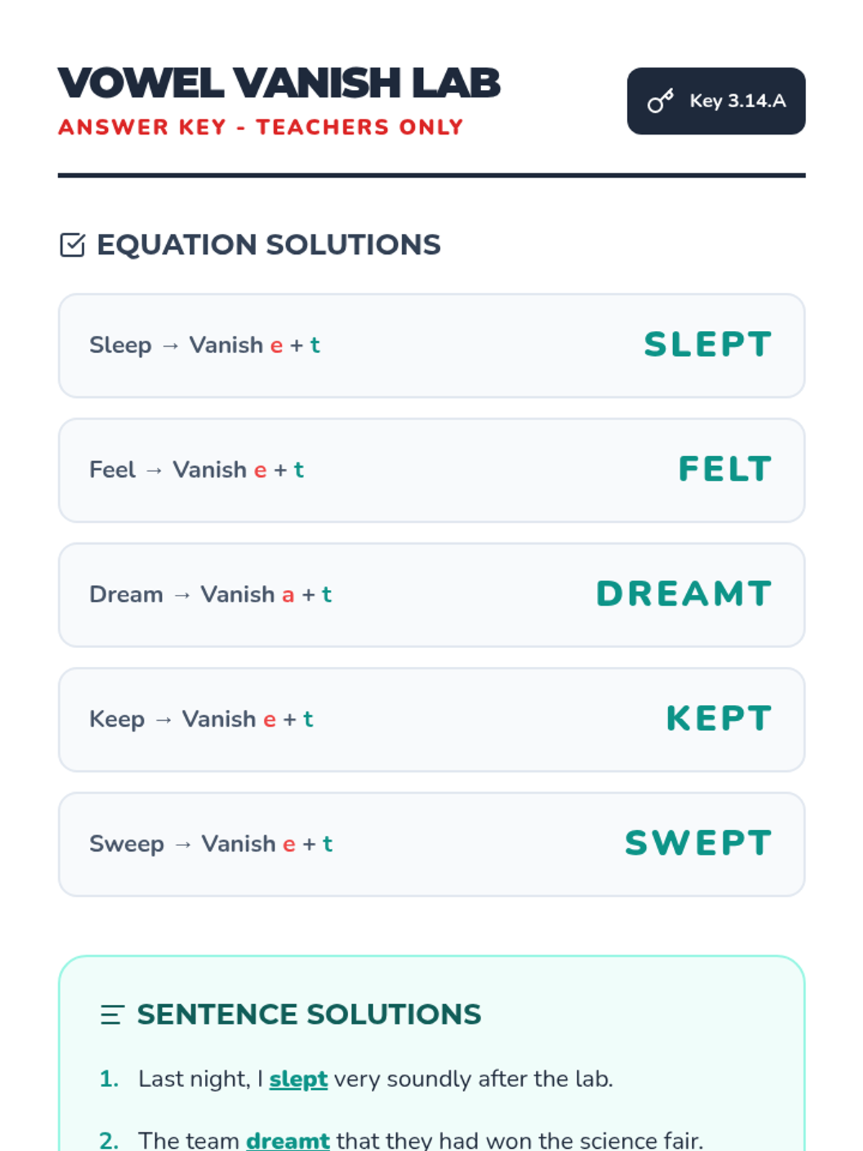This screenshot has height=1151, width=863.
Task: Select the Feel equation row
Action: coord(431,470)
